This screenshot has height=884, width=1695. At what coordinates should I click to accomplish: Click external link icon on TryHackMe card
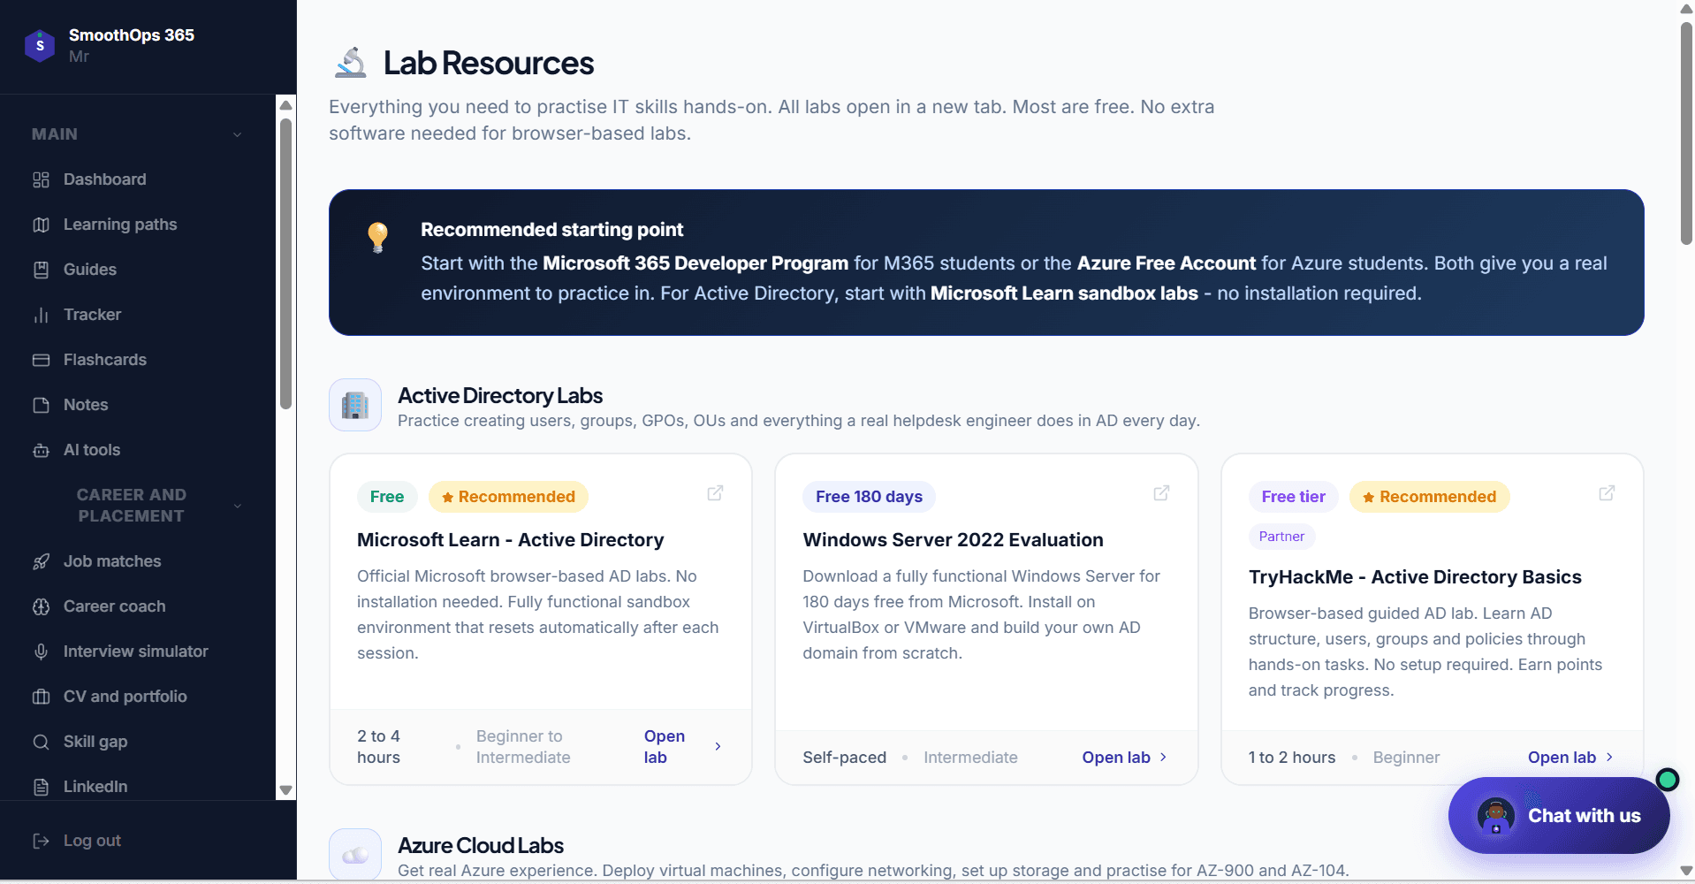(x=1608, y=493)
